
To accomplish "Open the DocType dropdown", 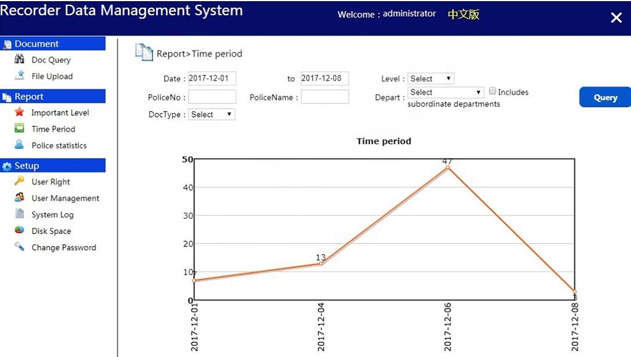I will [212, 115].
